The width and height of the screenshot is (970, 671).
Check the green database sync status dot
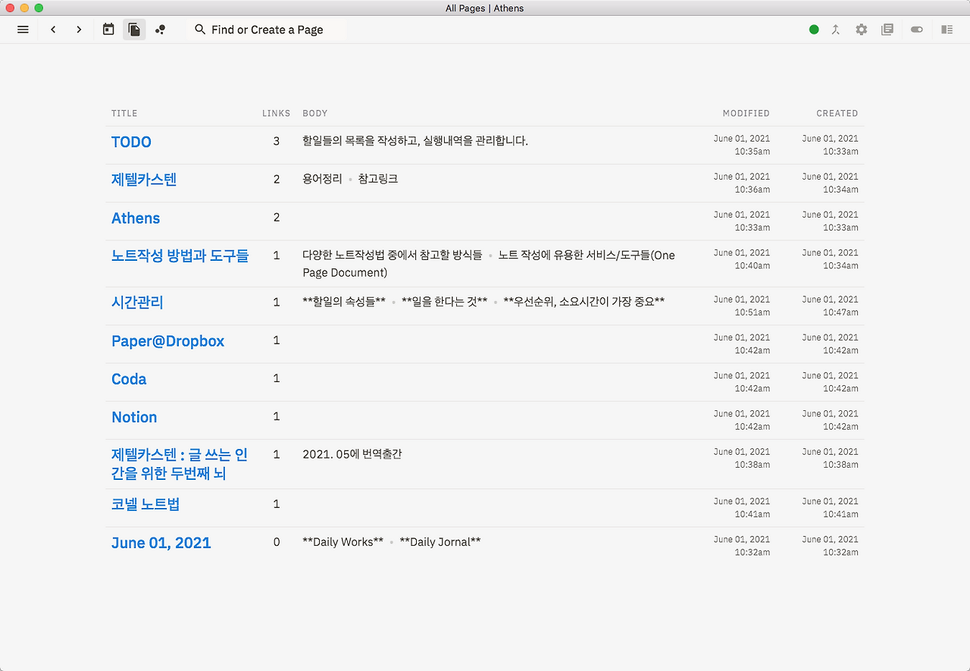pos(814,30)
